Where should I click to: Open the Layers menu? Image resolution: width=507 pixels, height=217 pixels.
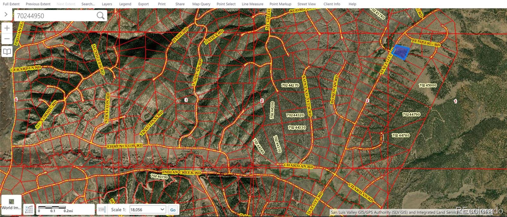(107, 4)
